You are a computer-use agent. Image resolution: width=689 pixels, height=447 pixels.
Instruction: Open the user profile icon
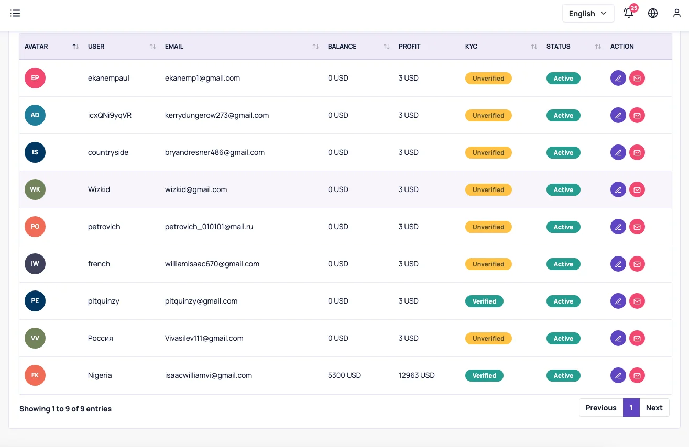[677, 13]
